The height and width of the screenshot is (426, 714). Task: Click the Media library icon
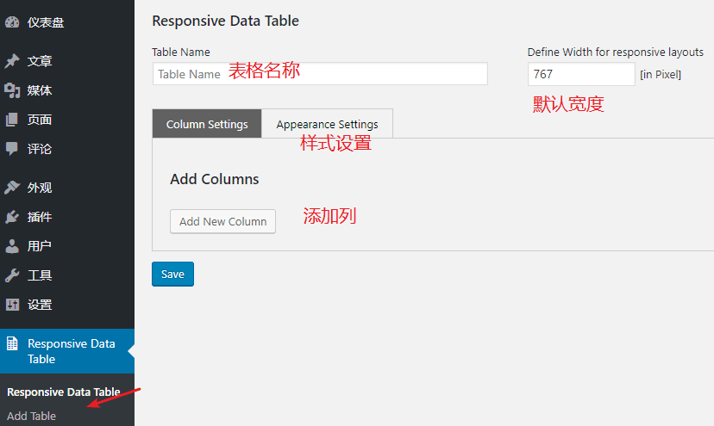point(12,90)
